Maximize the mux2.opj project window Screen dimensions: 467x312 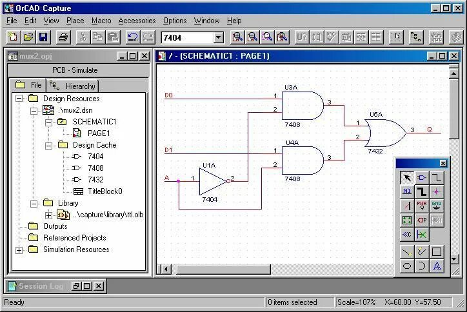click(x=133, y=56)
